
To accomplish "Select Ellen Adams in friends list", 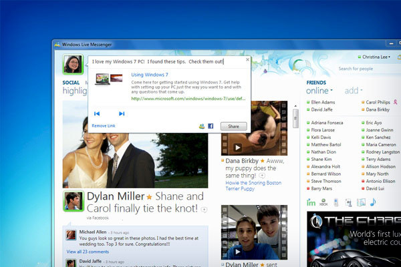I will coord(324,103).
